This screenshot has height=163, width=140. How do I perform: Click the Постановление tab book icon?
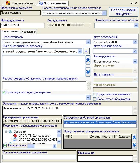coord(41,3)
